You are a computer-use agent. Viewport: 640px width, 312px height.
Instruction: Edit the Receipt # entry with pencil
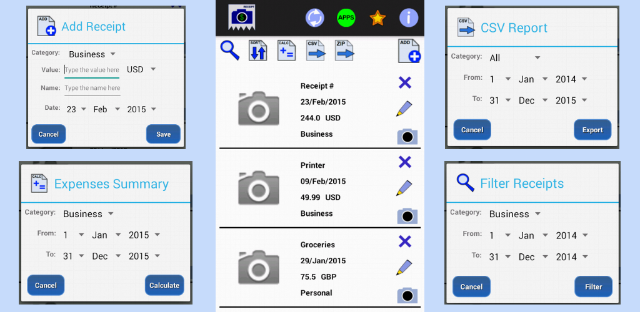pyautogui.click(x=404, y=109)
